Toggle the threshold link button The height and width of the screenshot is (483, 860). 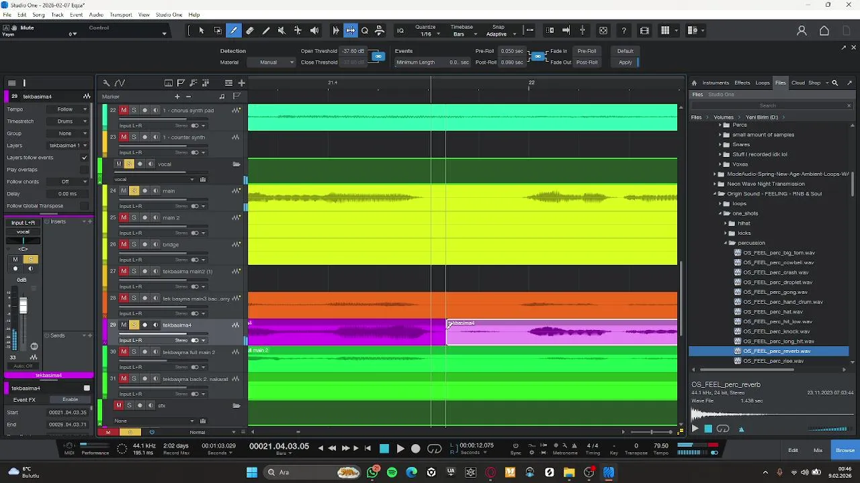pyautogui.click(x=378, y=56)
